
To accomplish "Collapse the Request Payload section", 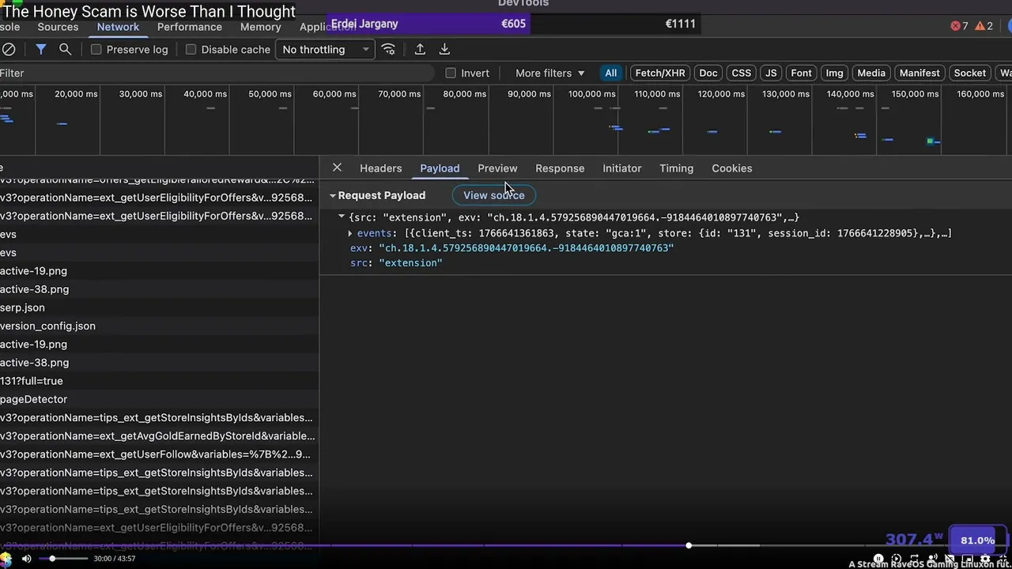I will [333, 195].
